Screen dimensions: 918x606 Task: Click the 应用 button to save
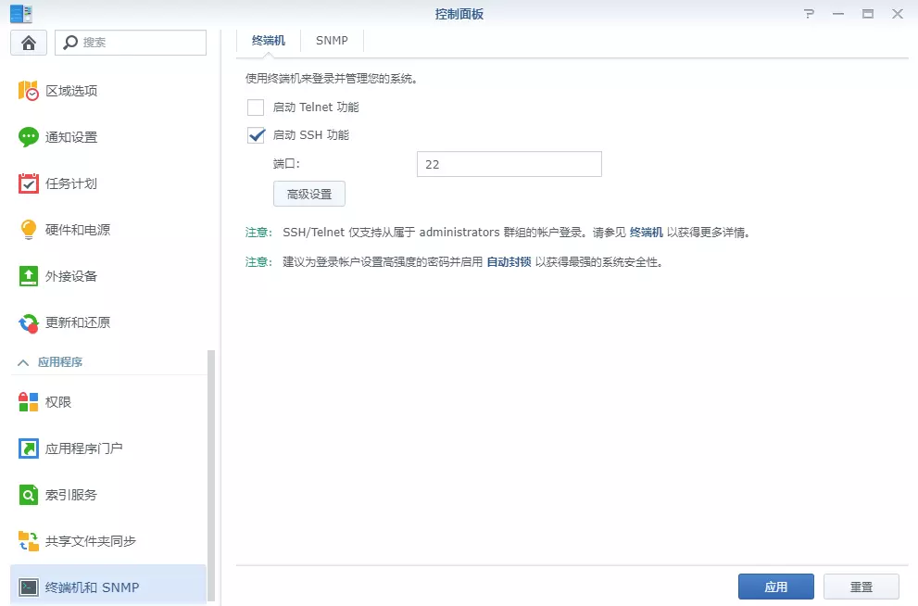775,586
